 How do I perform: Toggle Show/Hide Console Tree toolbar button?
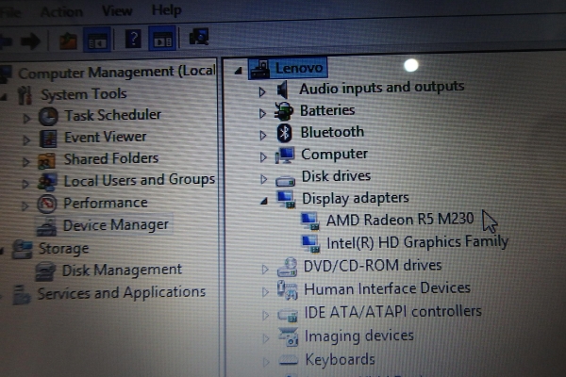(x=97, y=40)
